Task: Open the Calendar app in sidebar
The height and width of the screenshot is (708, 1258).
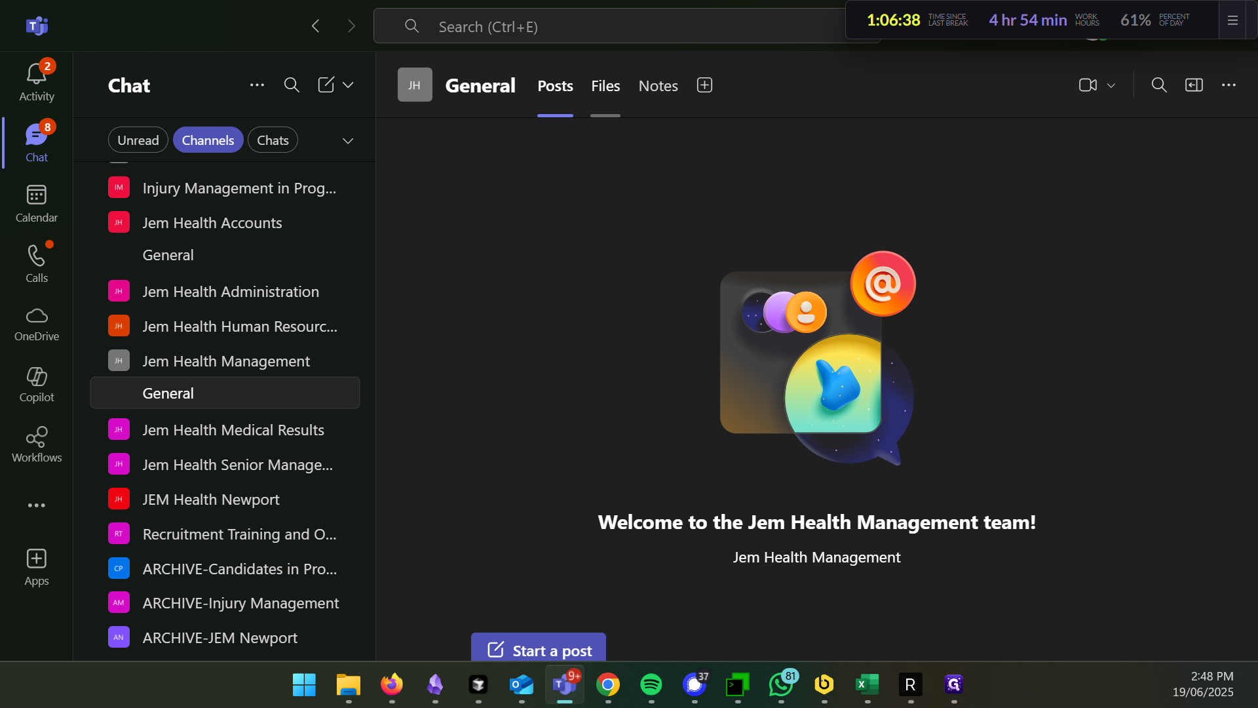Action: (x=37, y=204)
